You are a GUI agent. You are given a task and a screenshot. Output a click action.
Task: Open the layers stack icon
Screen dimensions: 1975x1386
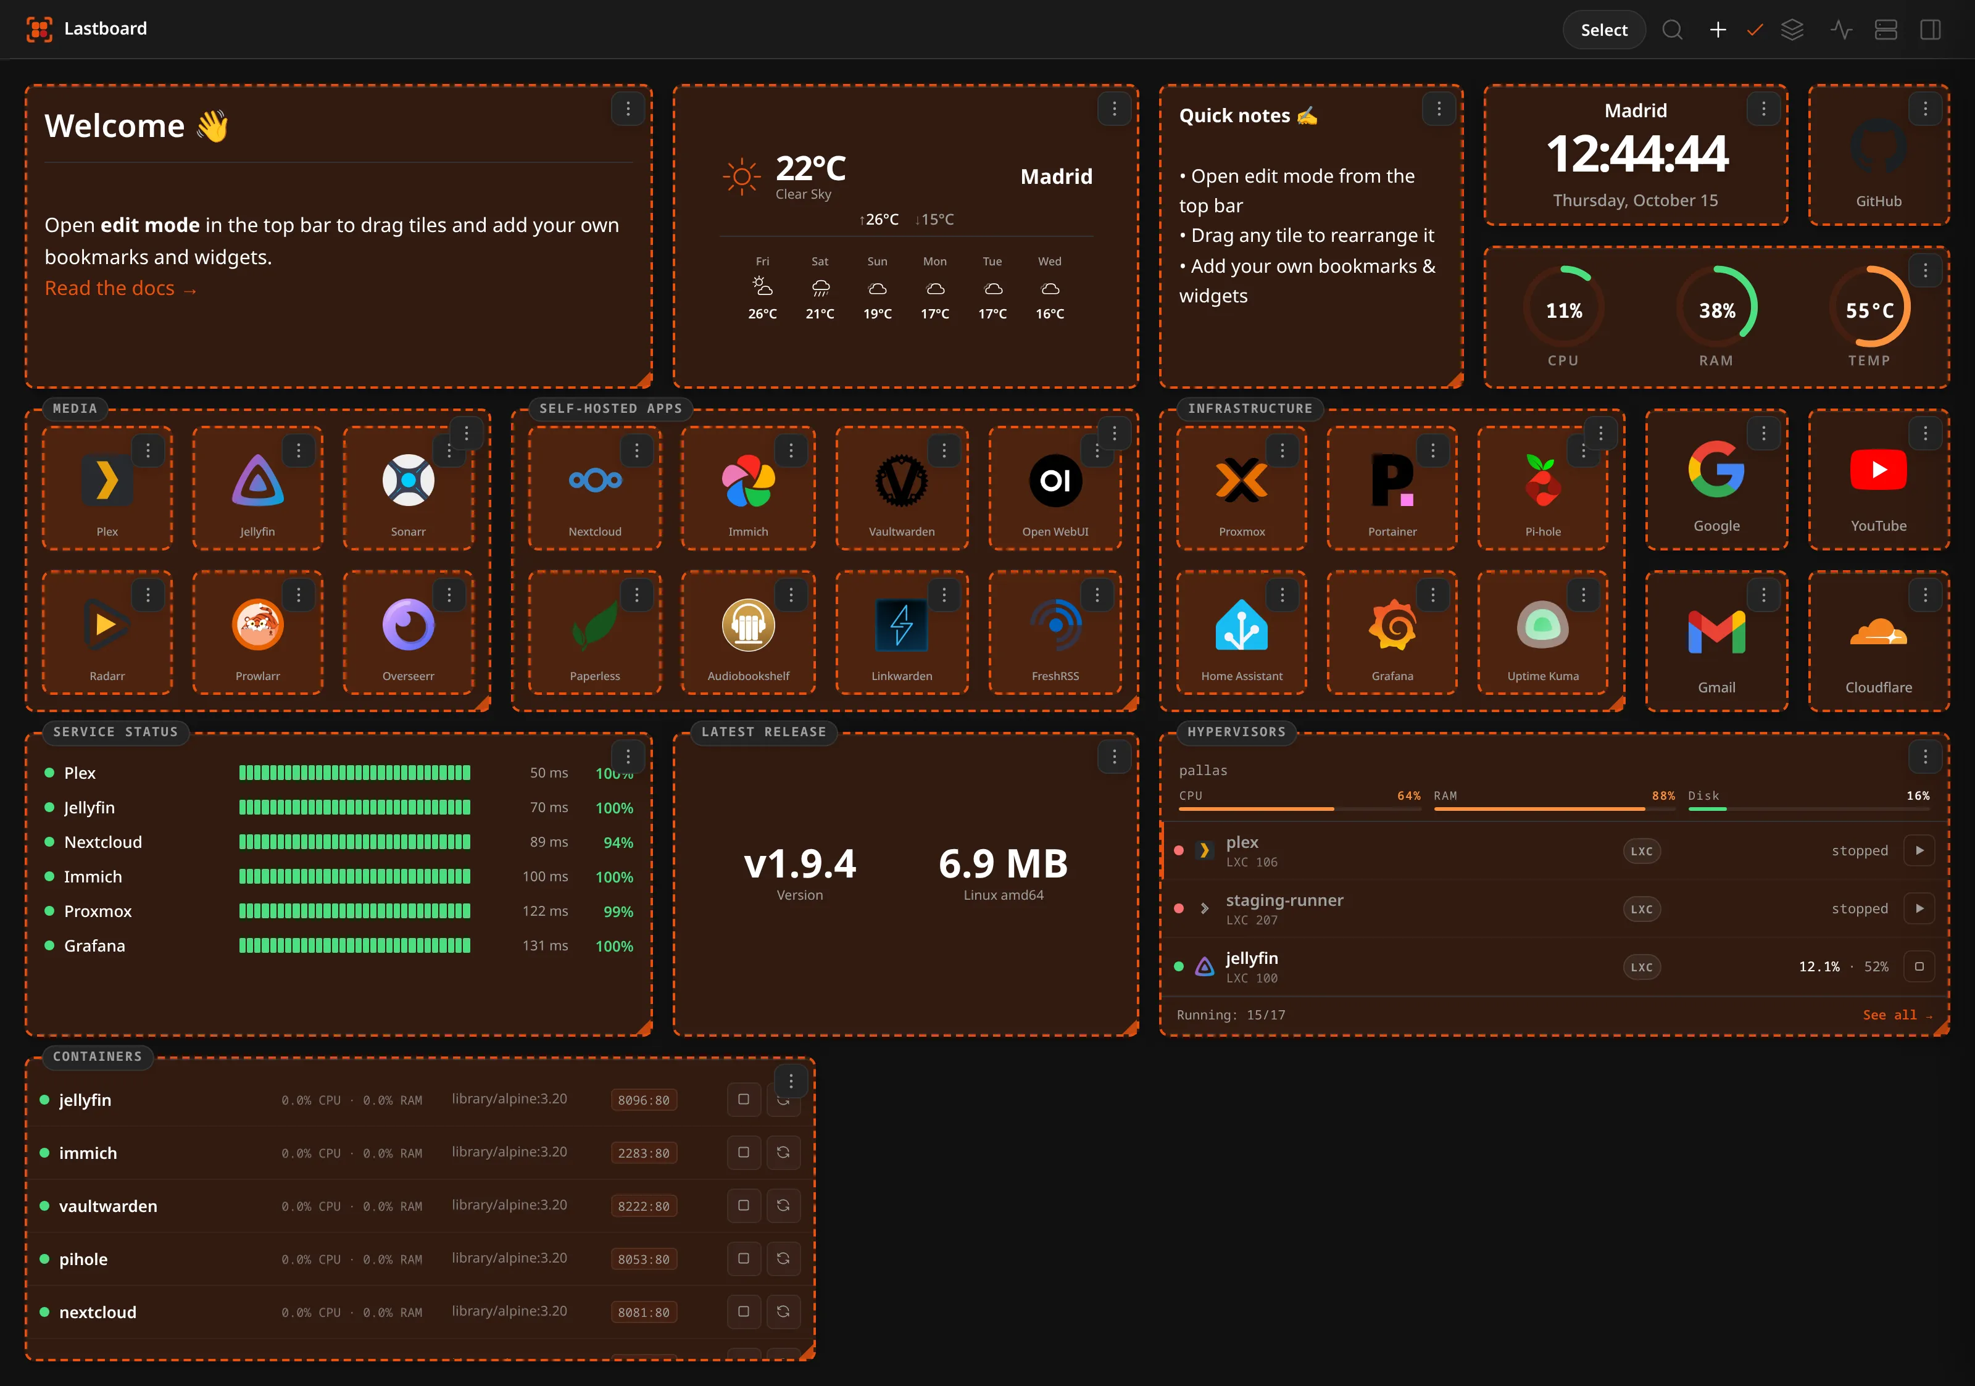pyautogui.click(x=1793, y=30)
